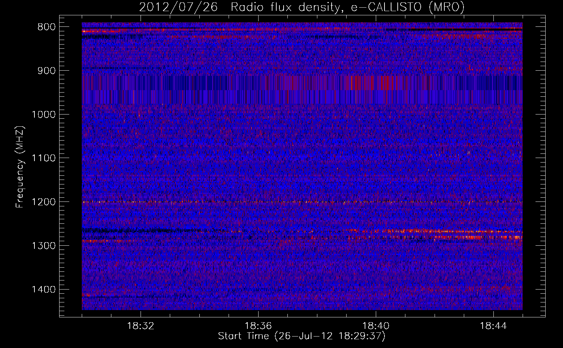
Task: Click the 900 frequency tick label
Action: (47, 71)
